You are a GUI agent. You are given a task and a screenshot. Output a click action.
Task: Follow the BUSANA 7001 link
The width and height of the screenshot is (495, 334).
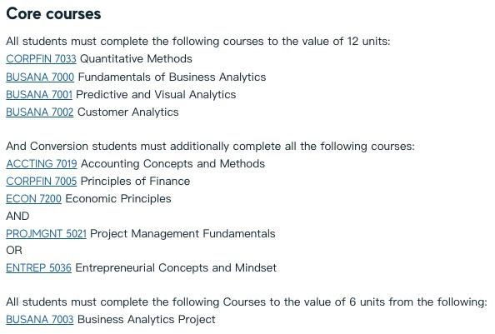tap(39, 95)
